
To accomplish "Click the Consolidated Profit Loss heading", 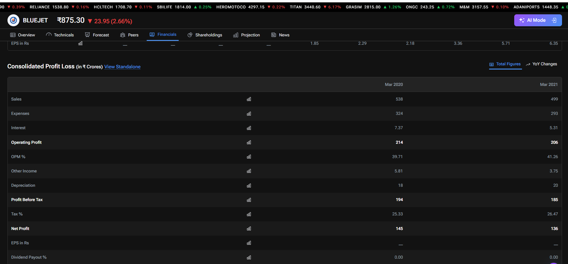I will point(41,66).
